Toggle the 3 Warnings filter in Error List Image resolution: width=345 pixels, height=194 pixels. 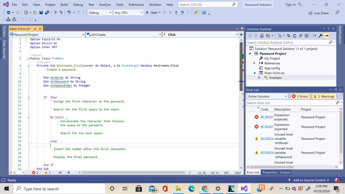click(324, 96)
